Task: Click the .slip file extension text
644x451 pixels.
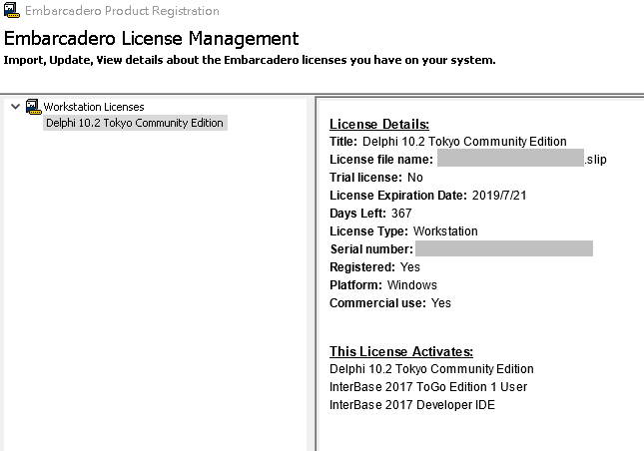Action: coord(595,160)
